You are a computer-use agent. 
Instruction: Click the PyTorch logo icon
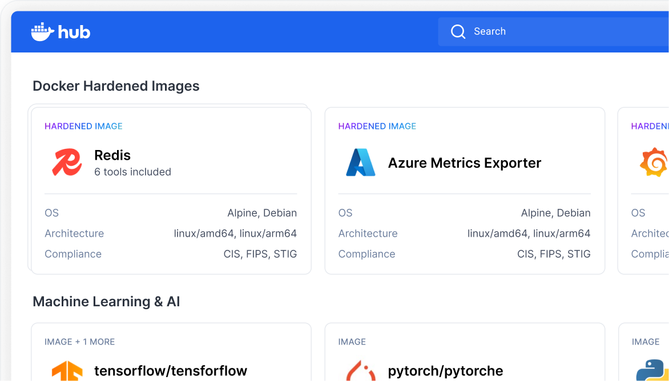361,370
